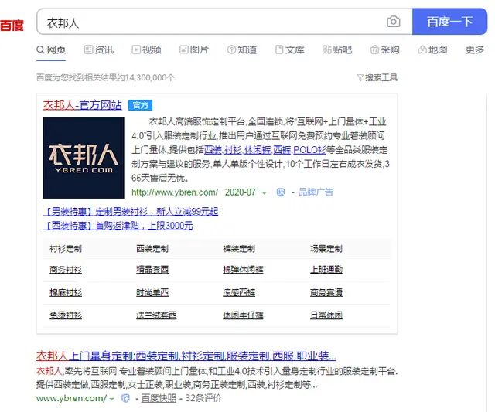The image size is (495, 412).
Task: Open the 百度快照 cached page link
Action: coord(159,398)
